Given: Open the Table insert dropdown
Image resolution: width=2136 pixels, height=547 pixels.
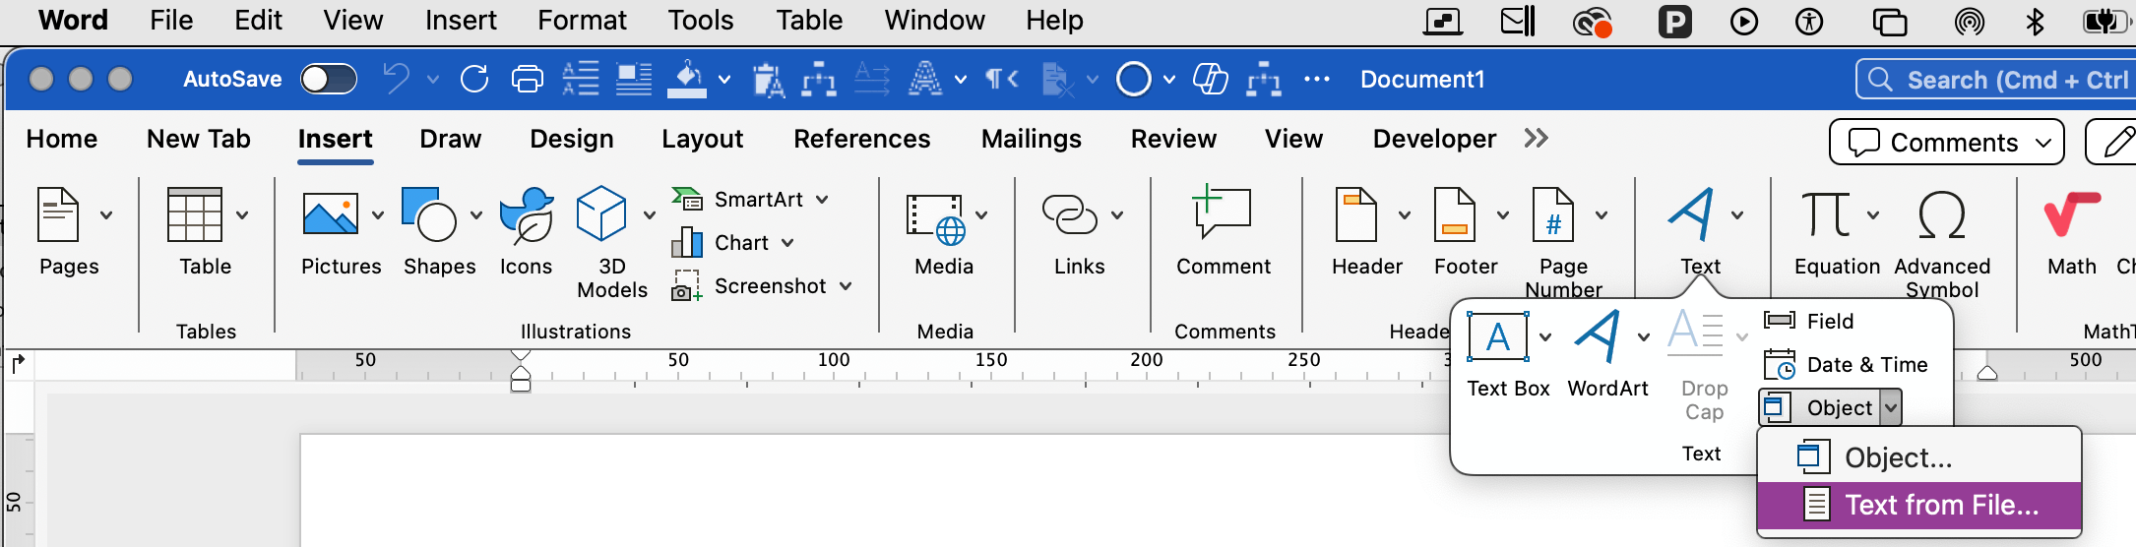Looking at the screenshot, I should point(242,214).
